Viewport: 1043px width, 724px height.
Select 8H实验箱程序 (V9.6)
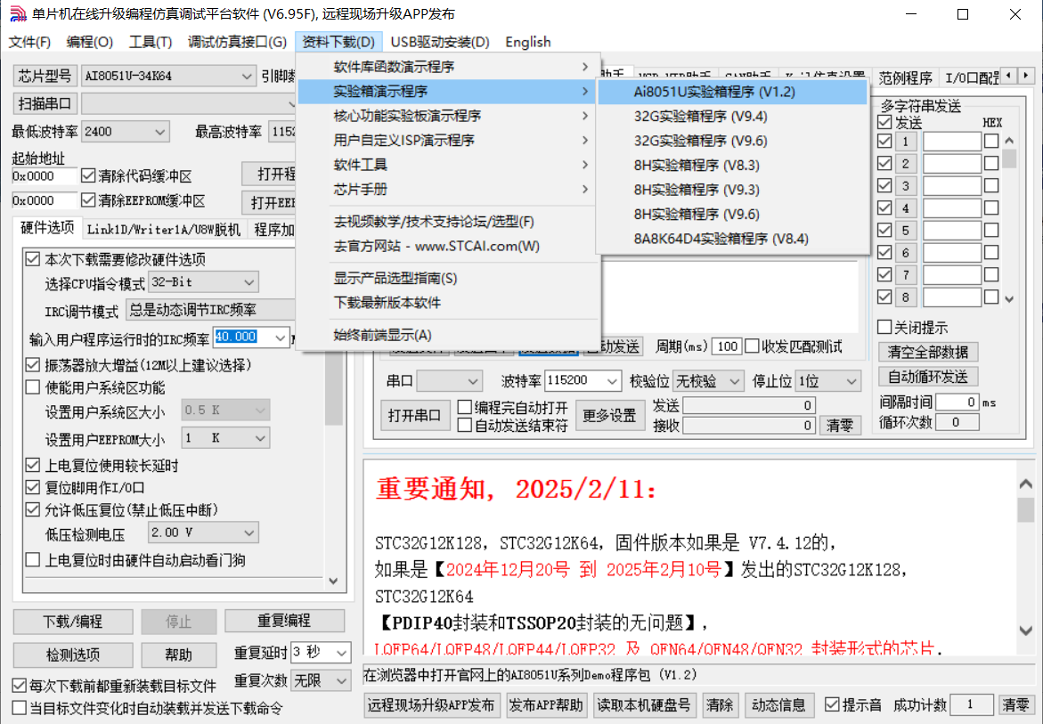732,214
